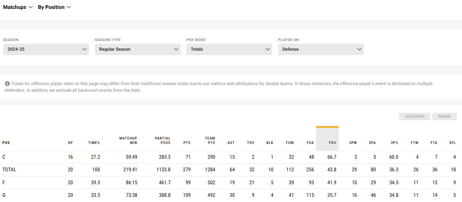Open the By Position dropdown menu

pos(54,7)
